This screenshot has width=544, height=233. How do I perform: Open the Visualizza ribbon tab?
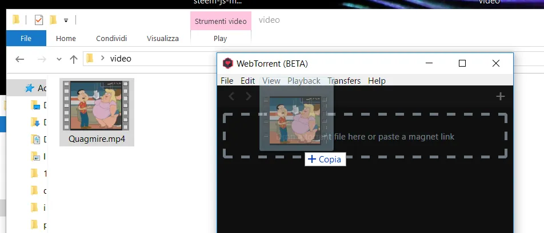[163, 38]
